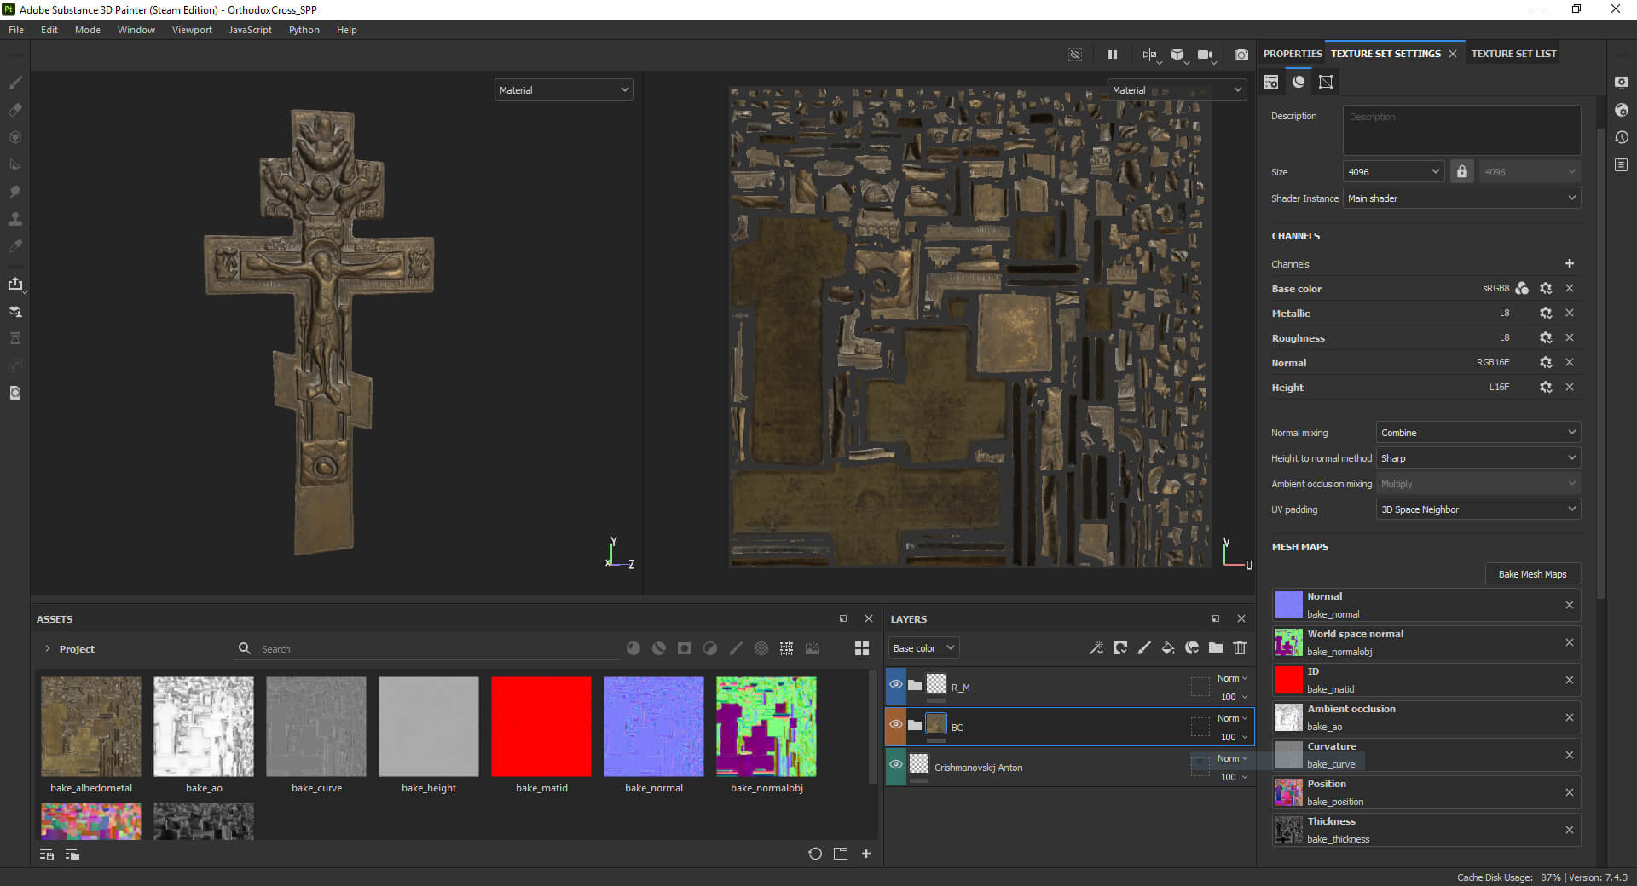Screen dimensions: 1637x886
Task: Open the Normal mixing dropdown
Action: [1478, 433]
